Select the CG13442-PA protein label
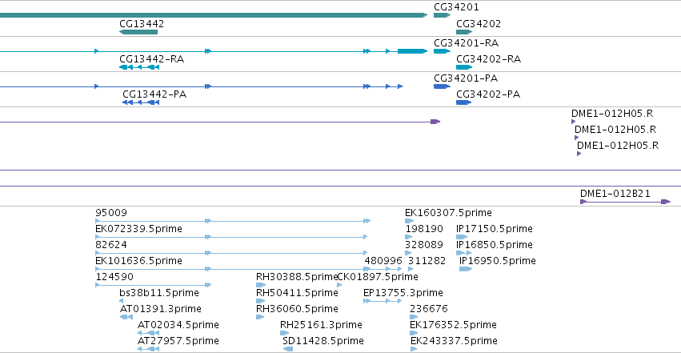This screenshot has width=681, height=353. coord(154,94)
